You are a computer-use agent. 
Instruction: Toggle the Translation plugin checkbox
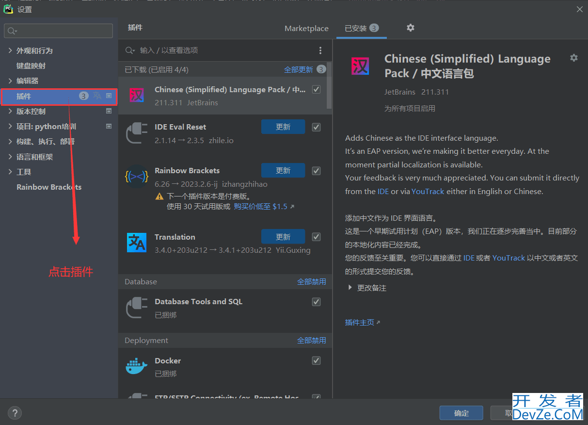(x=317, y=237)
